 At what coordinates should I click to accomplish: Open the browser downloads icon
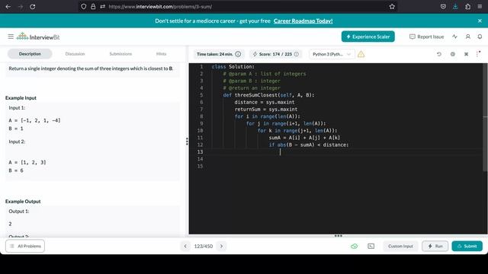coord(455,7)
